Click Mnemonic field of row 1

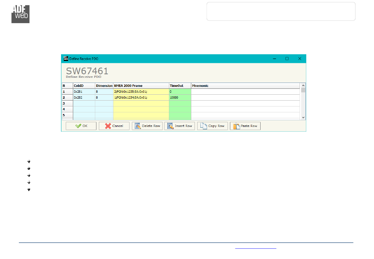(245, 92)
